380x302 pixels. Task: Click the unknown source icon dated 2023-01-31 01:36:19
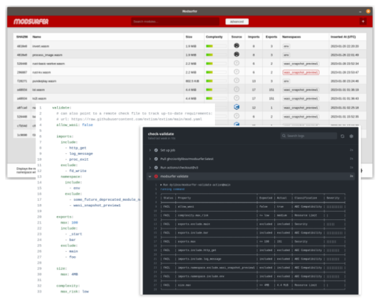tap(237, 89)
